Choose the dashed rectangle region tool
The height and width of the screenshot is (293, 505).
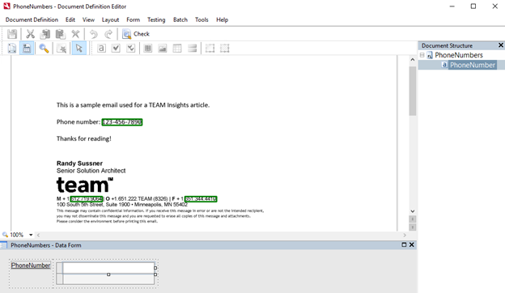click(210, 49)
